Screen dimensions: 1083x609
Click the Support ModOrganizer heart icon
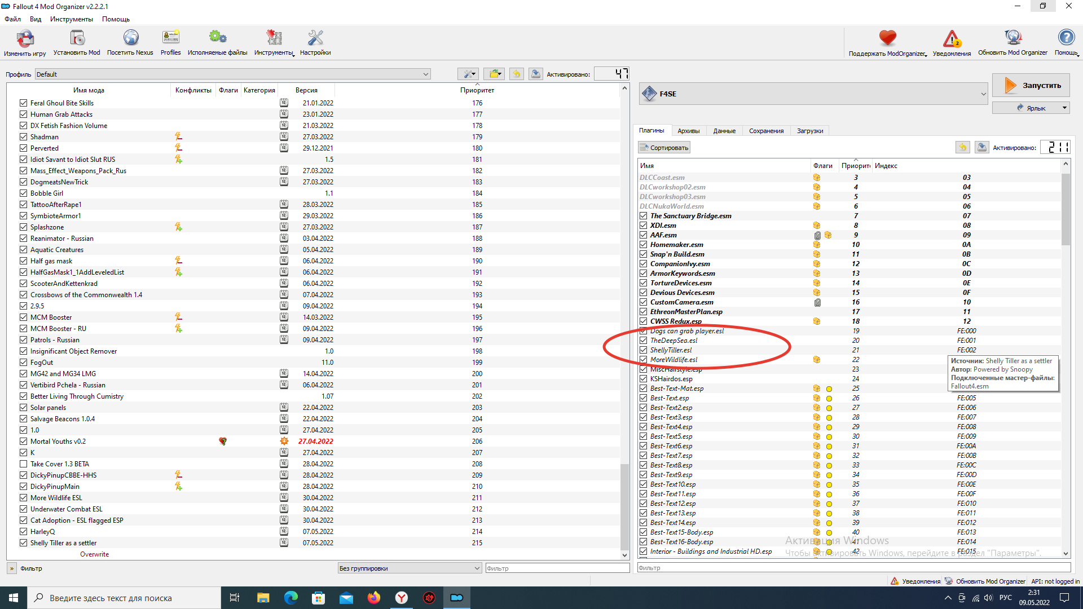pos(887,38)
